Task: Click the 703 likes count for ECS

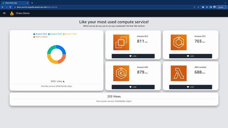Action: pyautogui.click(x=198, y=41)
